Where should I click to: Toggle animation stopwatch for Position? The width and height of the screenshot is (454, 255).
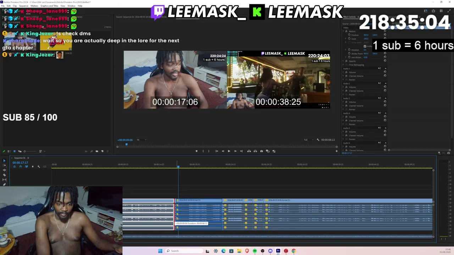349,35
